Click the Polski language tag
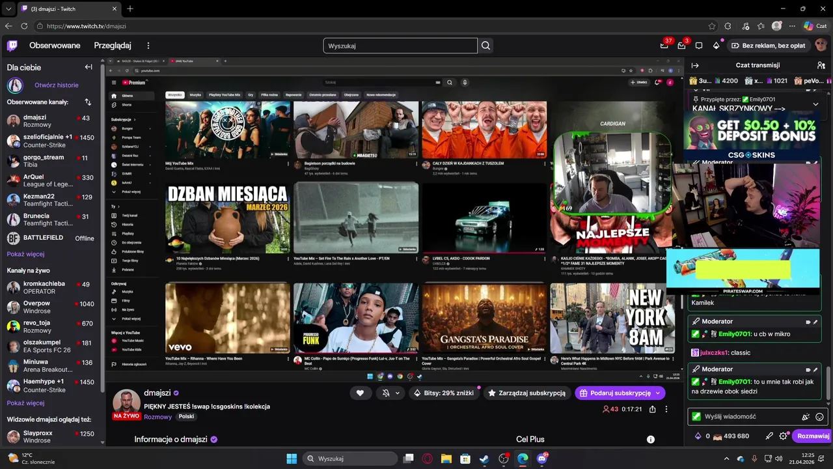The image size is (833, 469). coord(187,417)
